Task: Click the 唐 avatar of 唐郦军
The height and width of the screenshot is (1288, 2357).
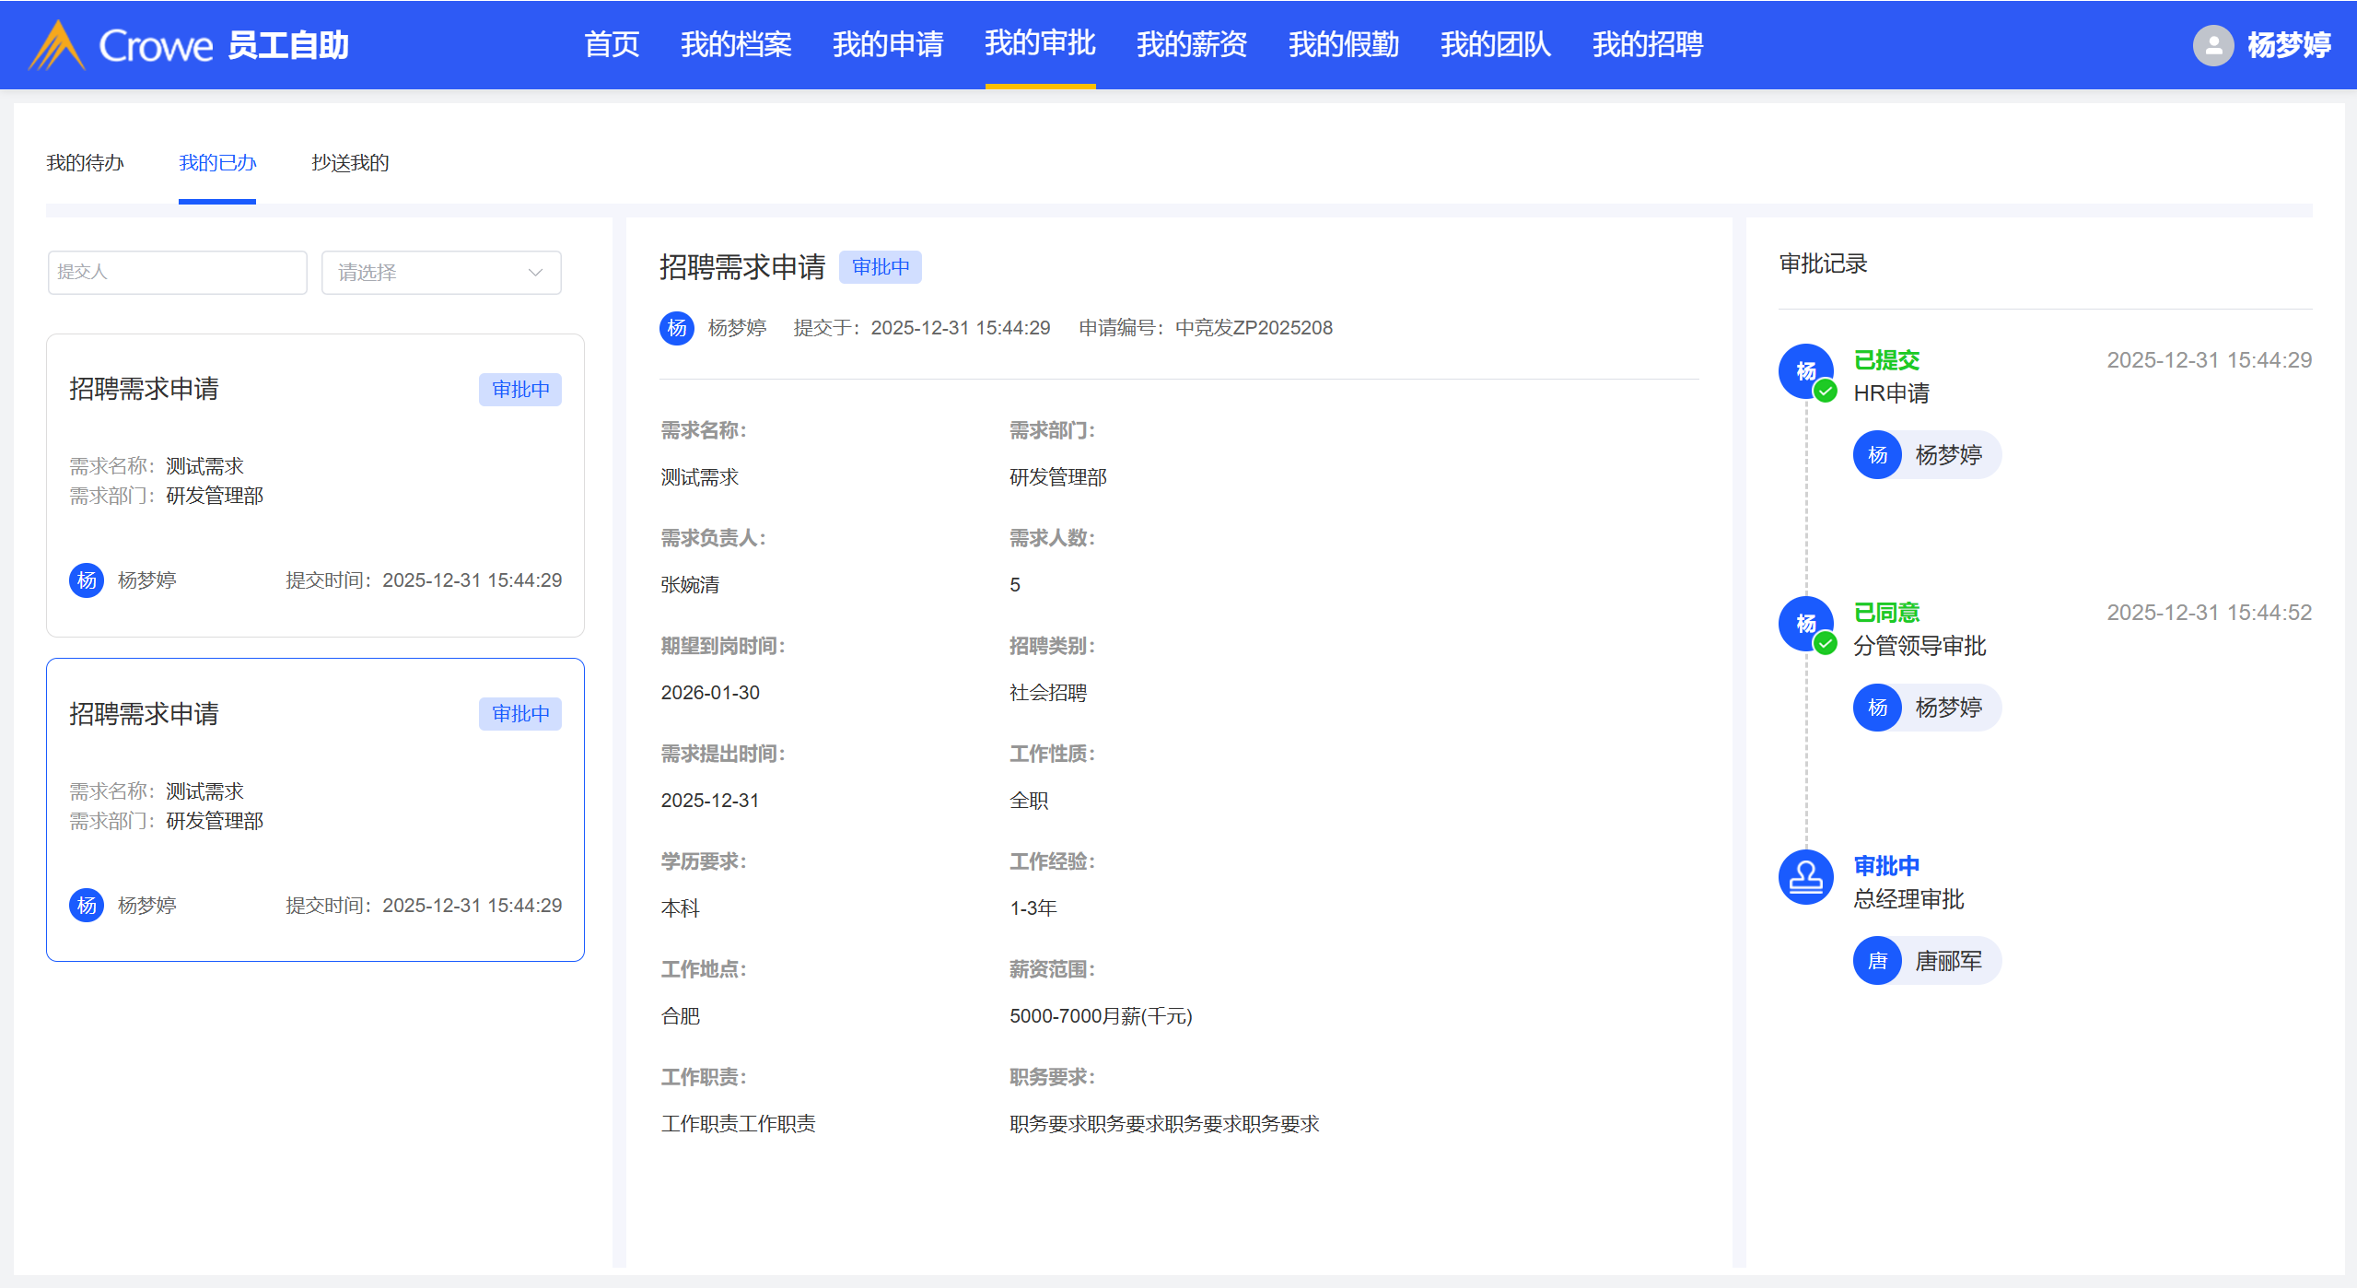Action: click(1877, 961)
